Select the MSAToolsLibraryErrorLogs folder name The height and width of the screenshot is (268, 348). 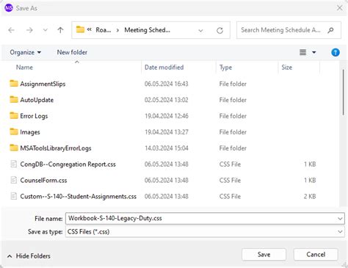click(x=56, y=148)
